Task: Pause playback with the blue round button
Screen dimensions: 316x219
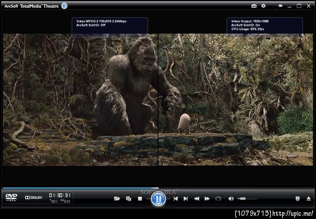Action: coord(159,199)
